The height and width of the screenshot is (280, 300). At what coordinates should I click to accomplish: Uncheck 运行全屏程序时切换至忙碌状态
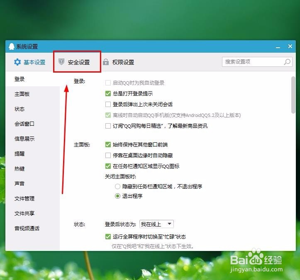click(x=108, y=236)
